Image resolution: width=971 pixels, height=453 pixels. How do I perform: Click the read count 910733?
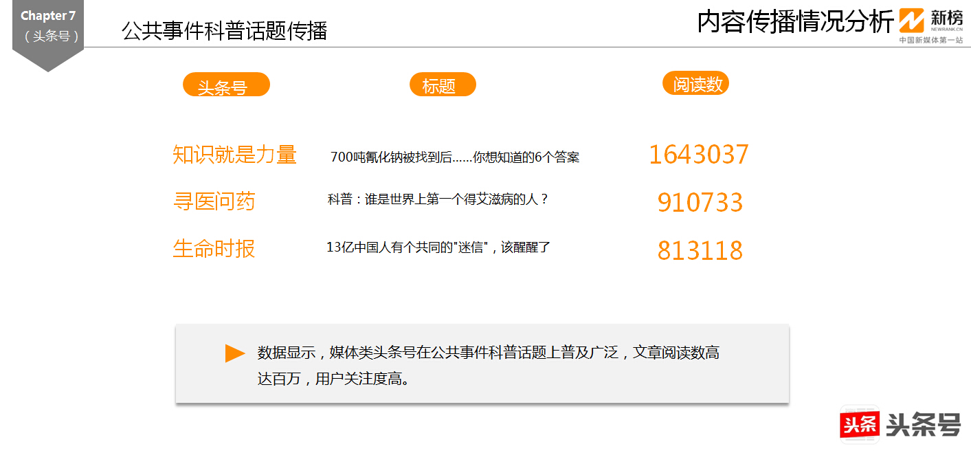tap(700, 203)
